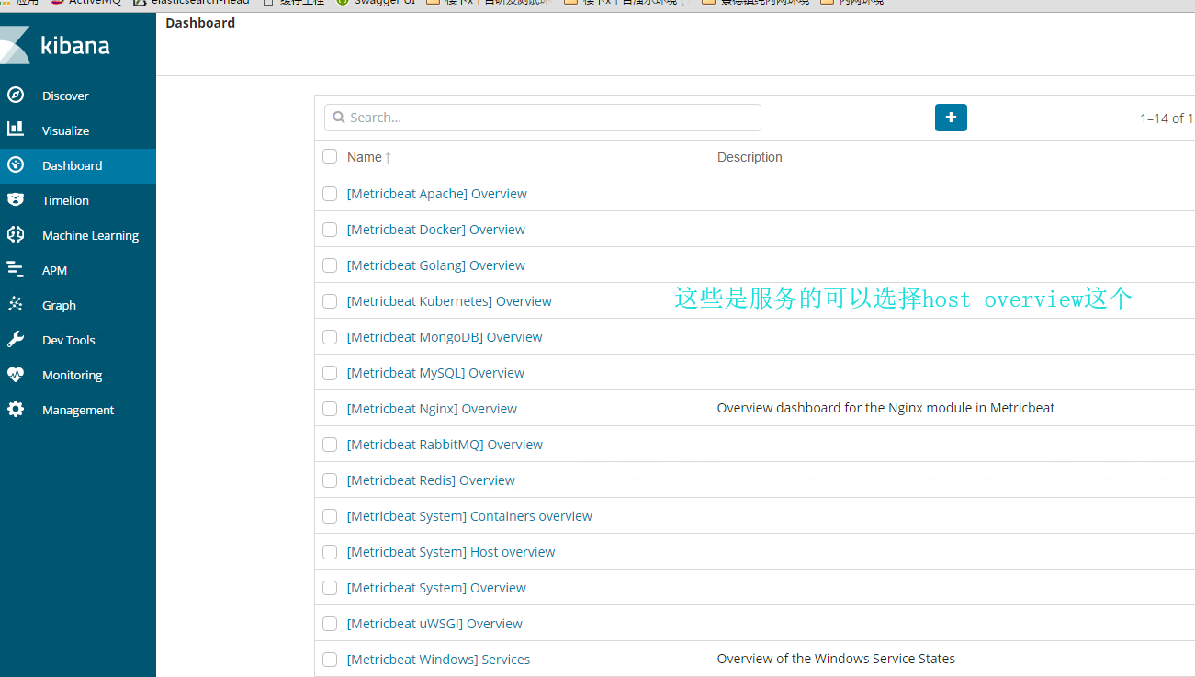
Task: Check the Metricbeat RabbitMQ Overview checkbox
Action: tap(330, 445)
